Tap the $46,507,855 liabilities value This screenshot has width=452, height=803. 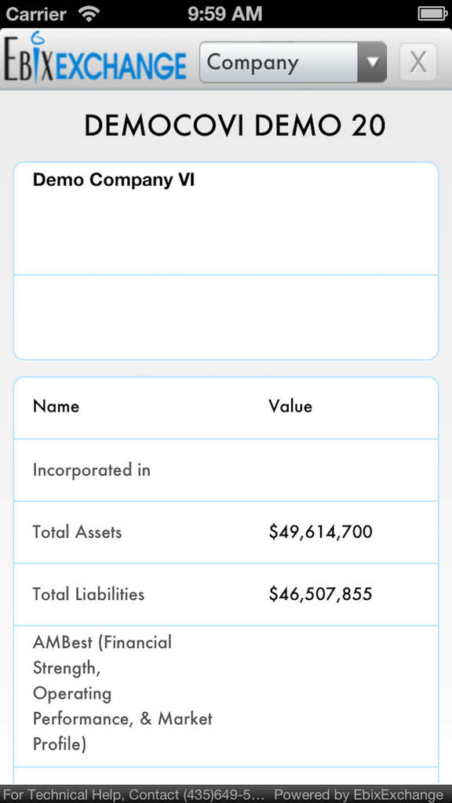[x=321, y=594]
